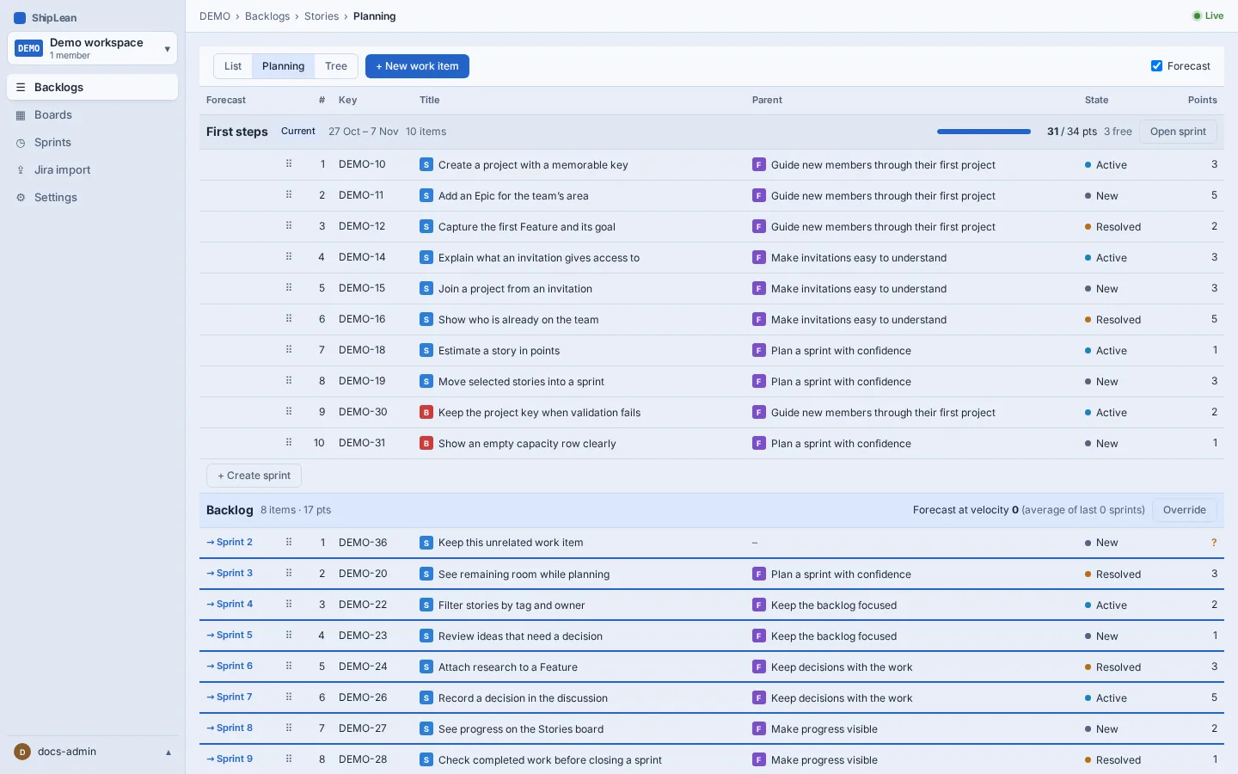Open the Demo workspace switcher dropdown
1238x774 pixels.
point(92,48)
